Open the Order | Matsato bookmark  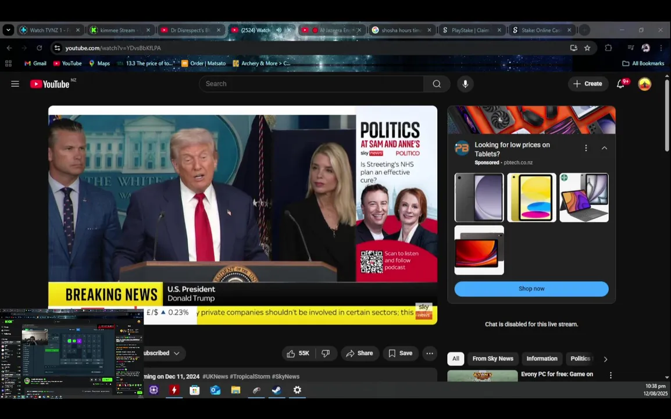(204, 63)
